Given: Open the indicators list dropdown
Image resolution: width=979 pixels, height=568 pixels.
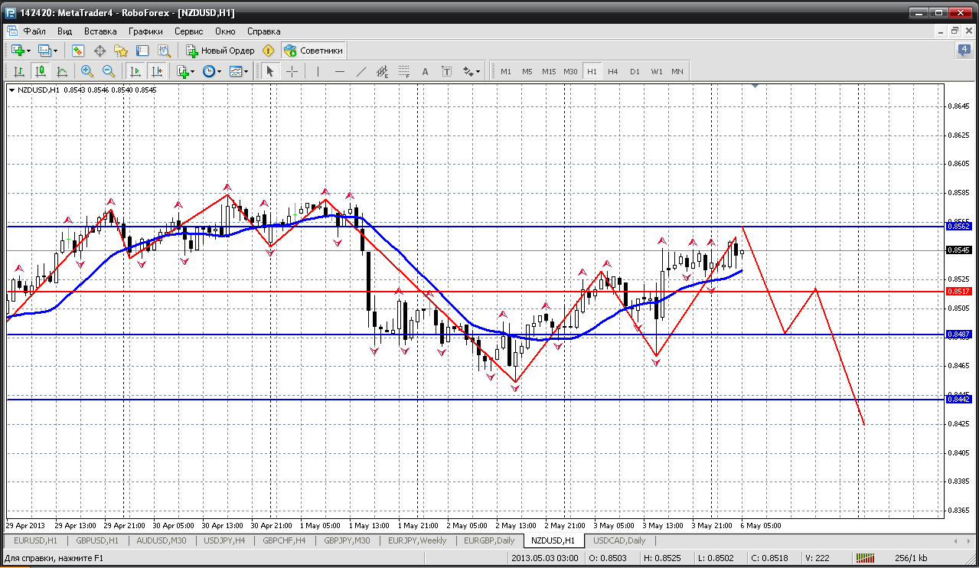Looking at the screenshot, I should pyautogui.click(x=186, y=71).
